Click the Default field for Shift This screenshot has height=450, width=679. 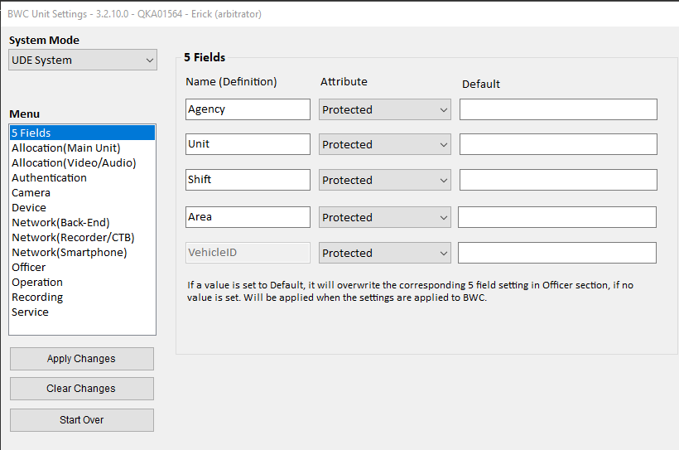pos(558,180)
